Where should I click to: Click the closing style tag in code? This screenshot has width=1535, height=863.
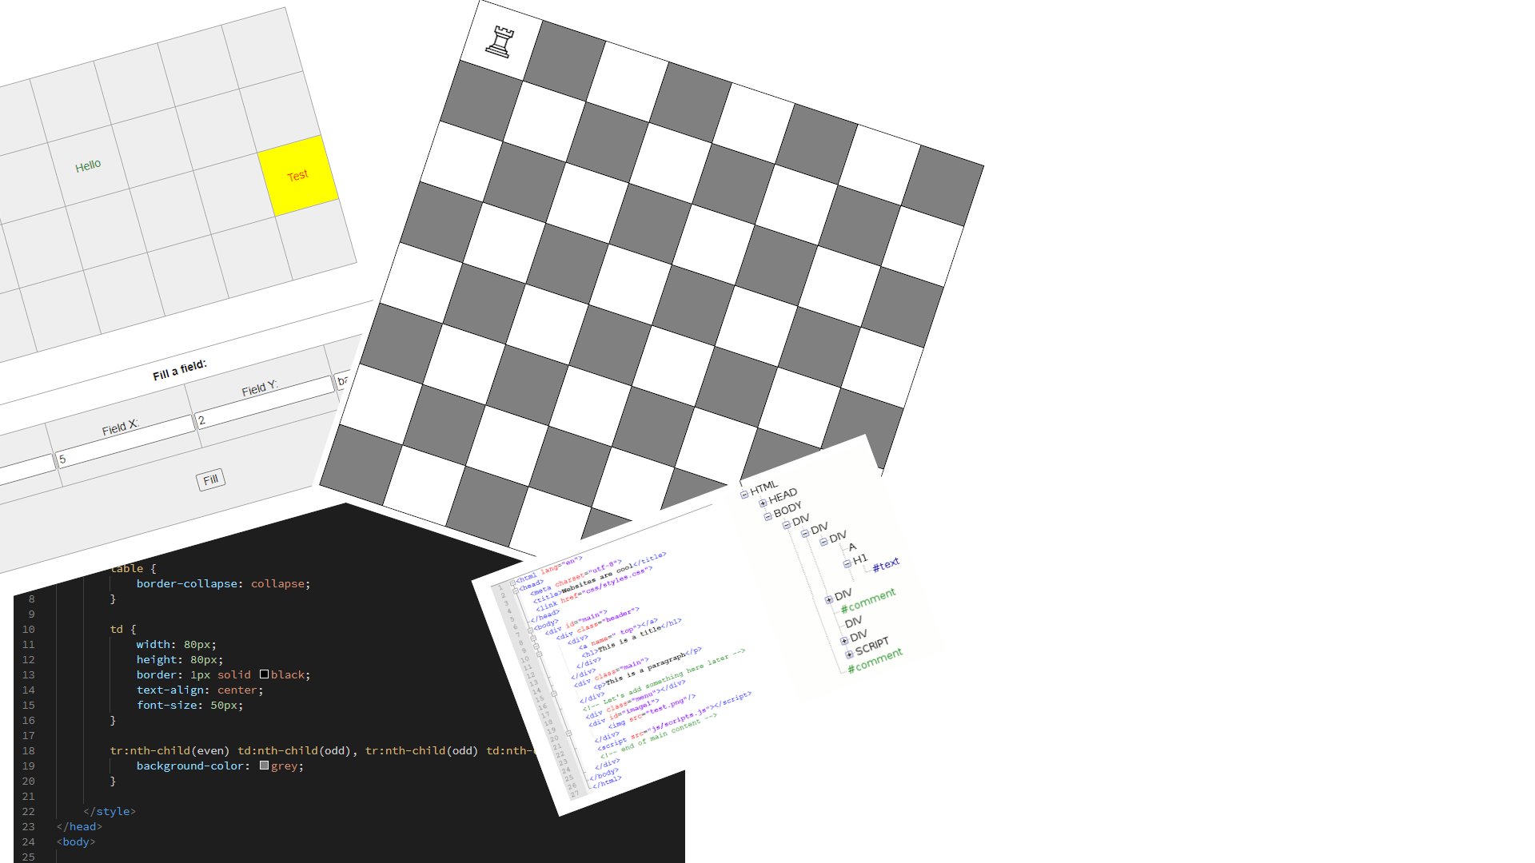(x=110, y=811)
